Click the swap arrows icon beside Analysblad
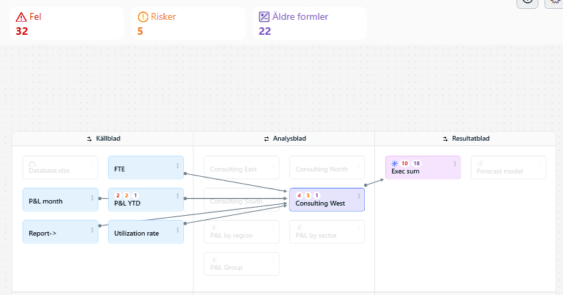This screenshot has width=563, height=295. [266, 139]
